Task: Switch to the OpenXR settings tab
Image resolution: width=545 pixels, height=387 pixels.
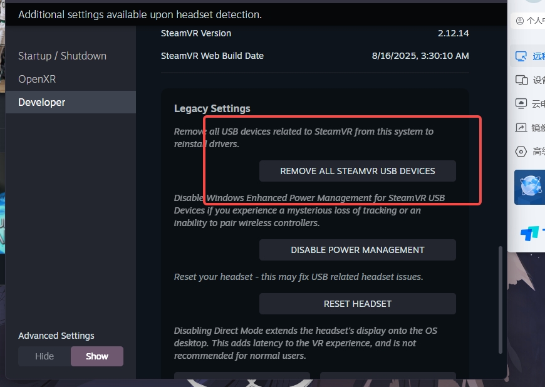Action: [x=37, y=79]
